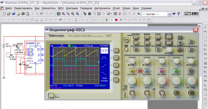This screenshot has width=208, height=109.
Task: Open the Редактировать menu
Action: click(23, 8)
